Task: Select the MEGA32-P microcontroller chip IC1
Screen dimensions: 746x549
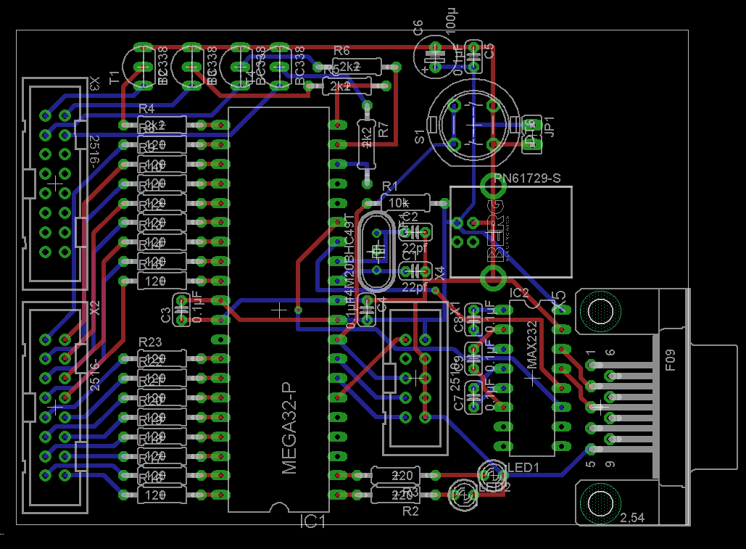Action: coord(279,310)
